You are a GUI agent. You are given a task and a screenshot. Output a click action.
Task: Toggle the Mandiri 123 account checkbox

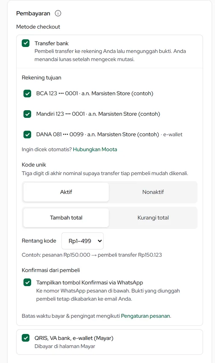click(27, 114)
